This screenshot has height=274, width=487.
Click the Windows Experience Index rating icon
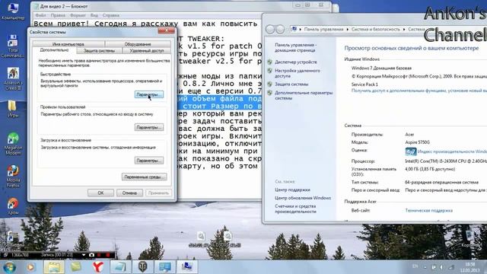point(411,151)
